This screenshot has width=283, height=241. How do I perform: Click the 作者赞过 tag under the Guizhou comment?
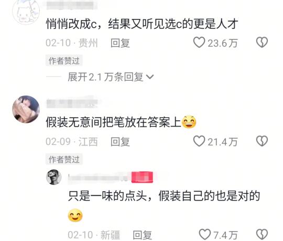(x=64, y=60)
